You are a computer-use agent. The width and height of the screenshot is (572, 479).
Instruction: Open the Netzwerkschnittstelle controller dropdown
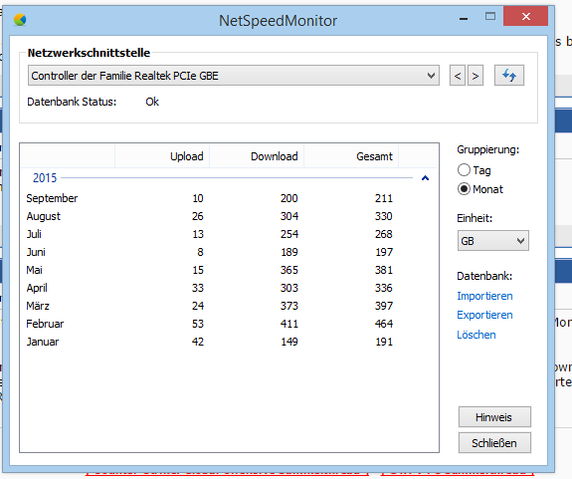tap(234, 76)
